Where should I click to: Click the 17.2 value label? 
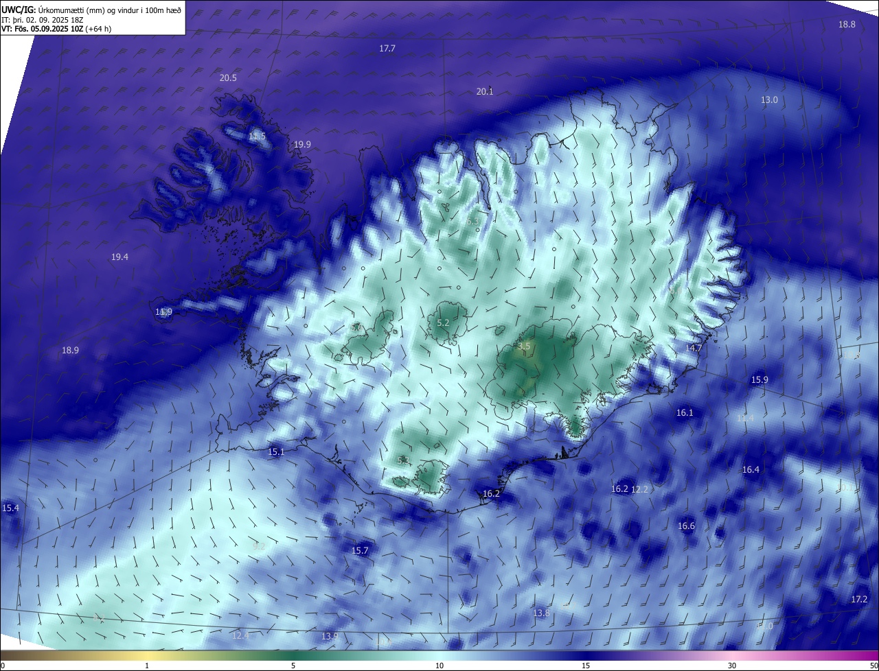[x=859, y=600]
